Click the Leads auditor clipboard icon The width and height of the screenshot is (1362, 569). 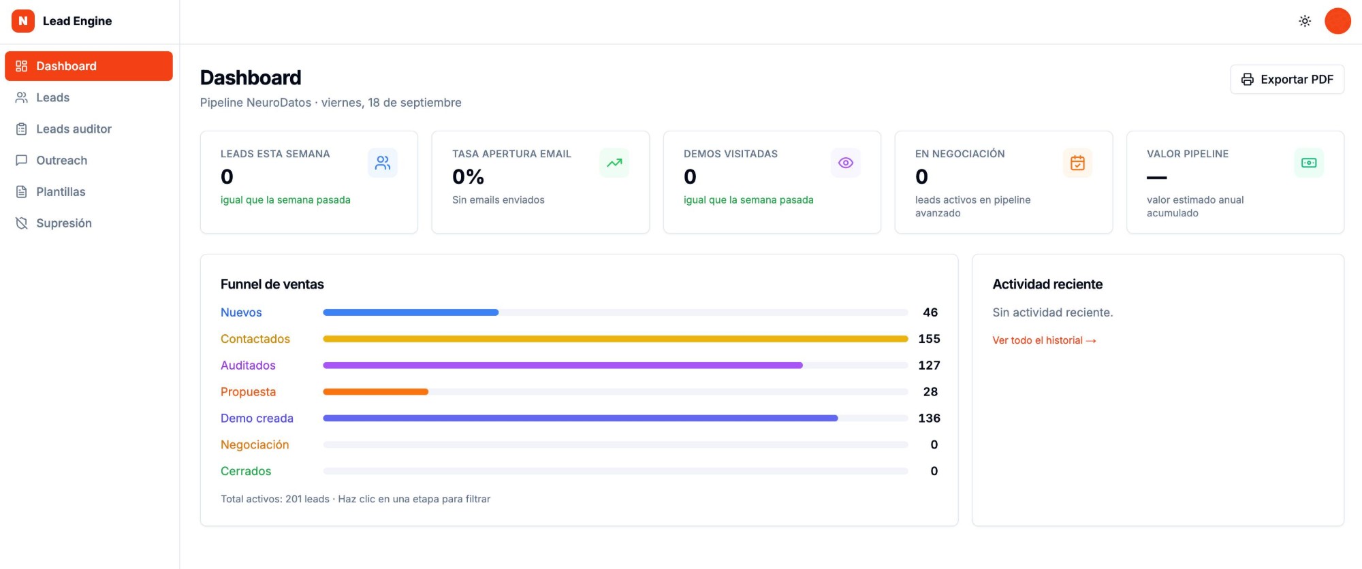point(22,129)
